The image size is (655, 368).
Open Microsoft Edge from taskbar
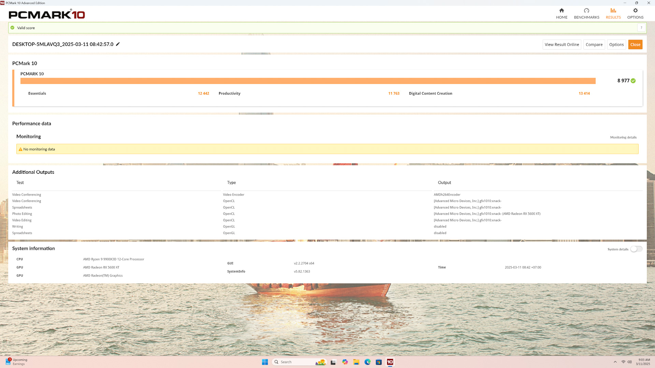point(368,362)
